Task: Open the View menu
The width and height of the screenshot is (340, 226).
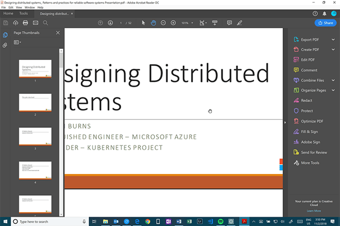Action: [19, 7]
